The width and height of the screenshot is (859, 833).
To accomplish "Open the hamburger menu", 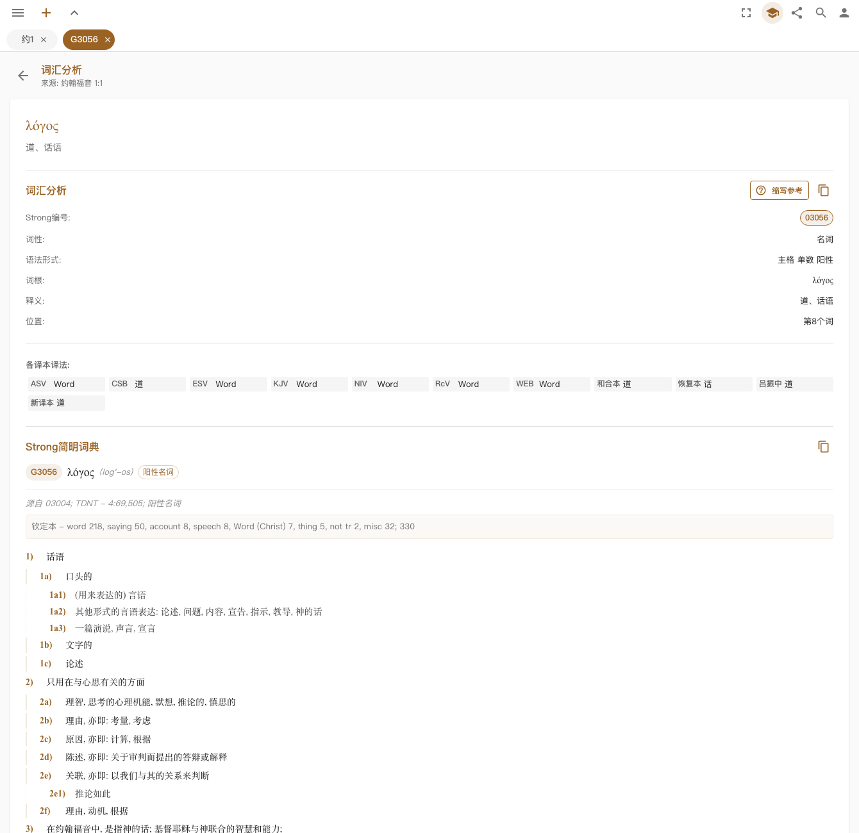I will click(x=18, y=13).
